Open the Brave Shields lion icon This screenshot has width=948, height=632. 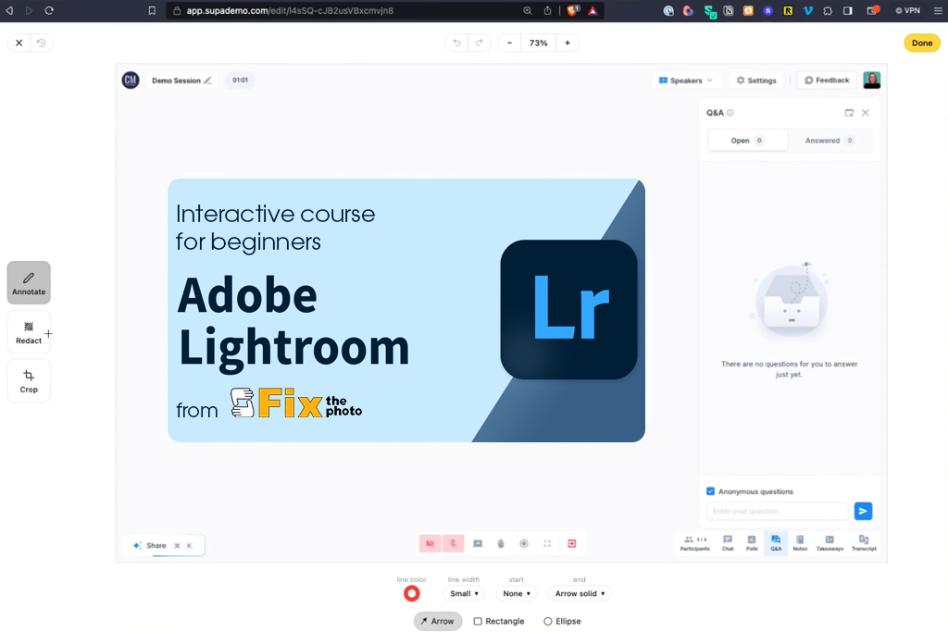[x=572, y=10]
